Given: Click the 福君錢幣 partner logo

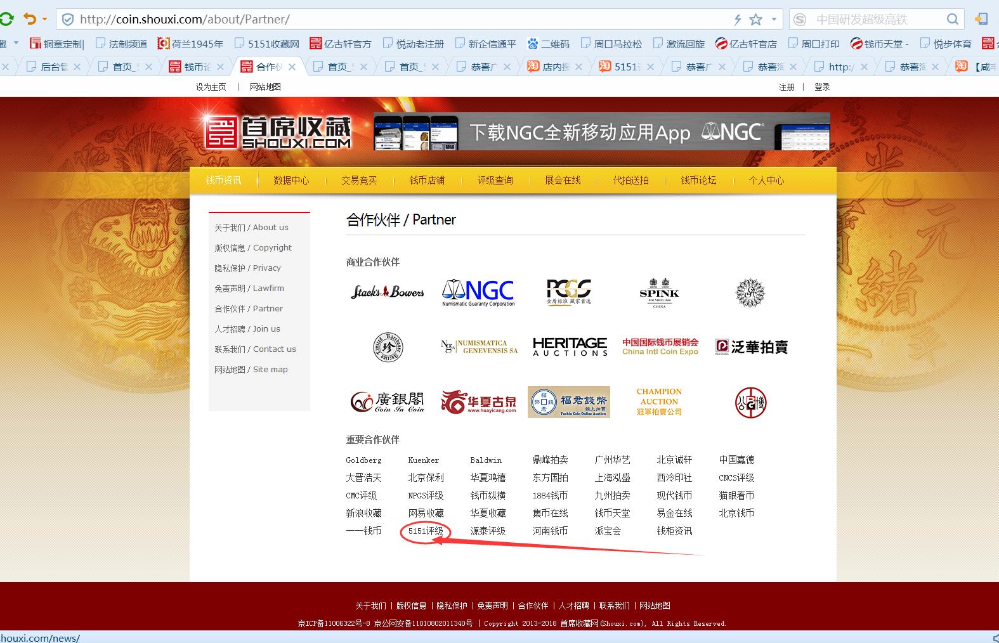Looking at the screenshot, I should 569,402.
